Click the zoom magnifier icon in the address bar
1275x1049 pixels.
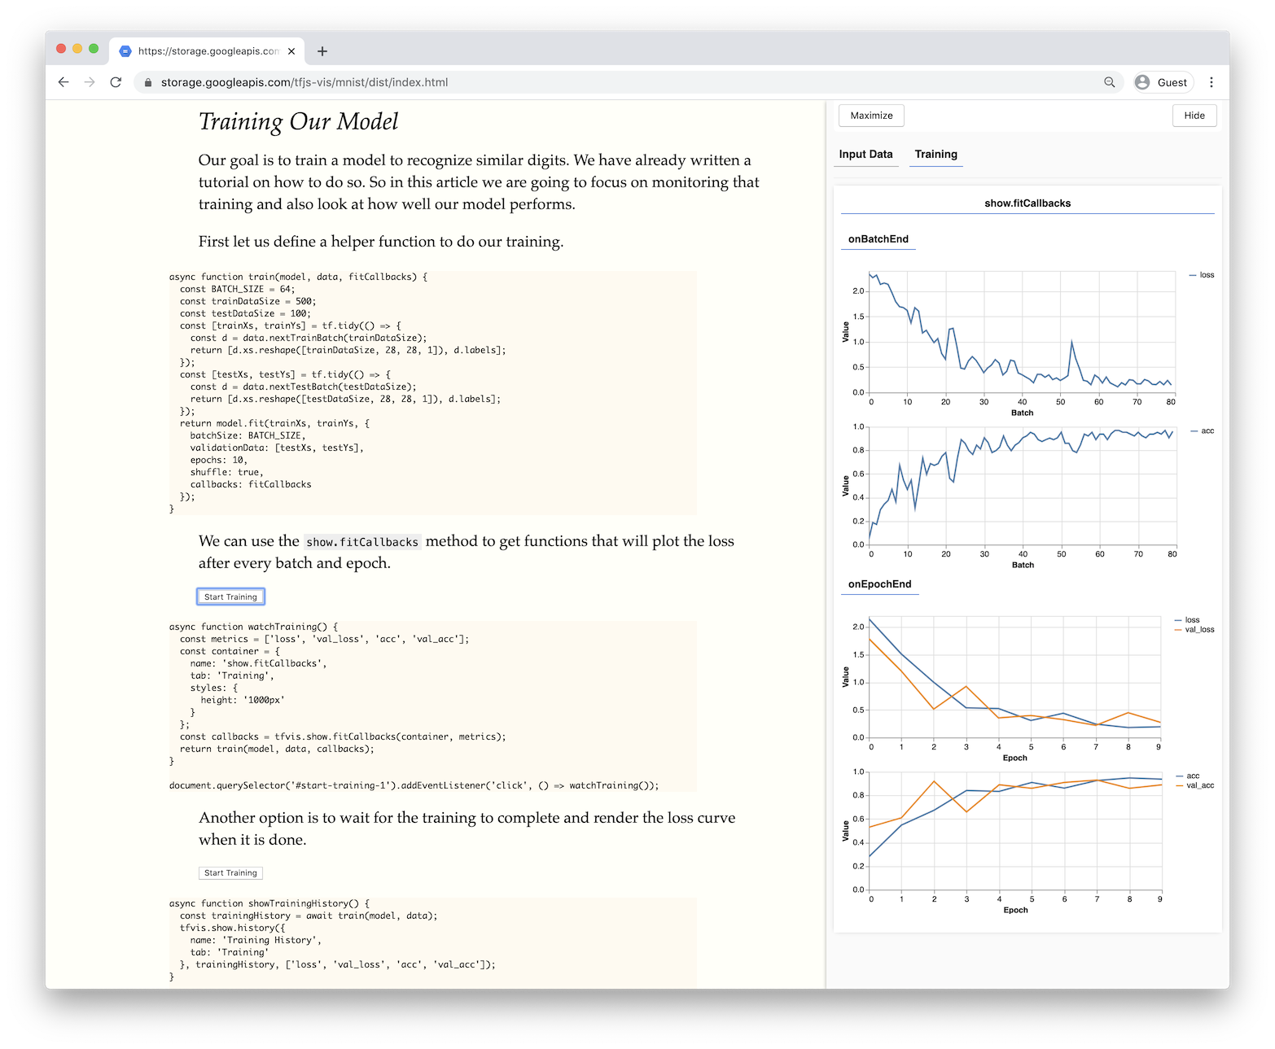coord(1109,82)
